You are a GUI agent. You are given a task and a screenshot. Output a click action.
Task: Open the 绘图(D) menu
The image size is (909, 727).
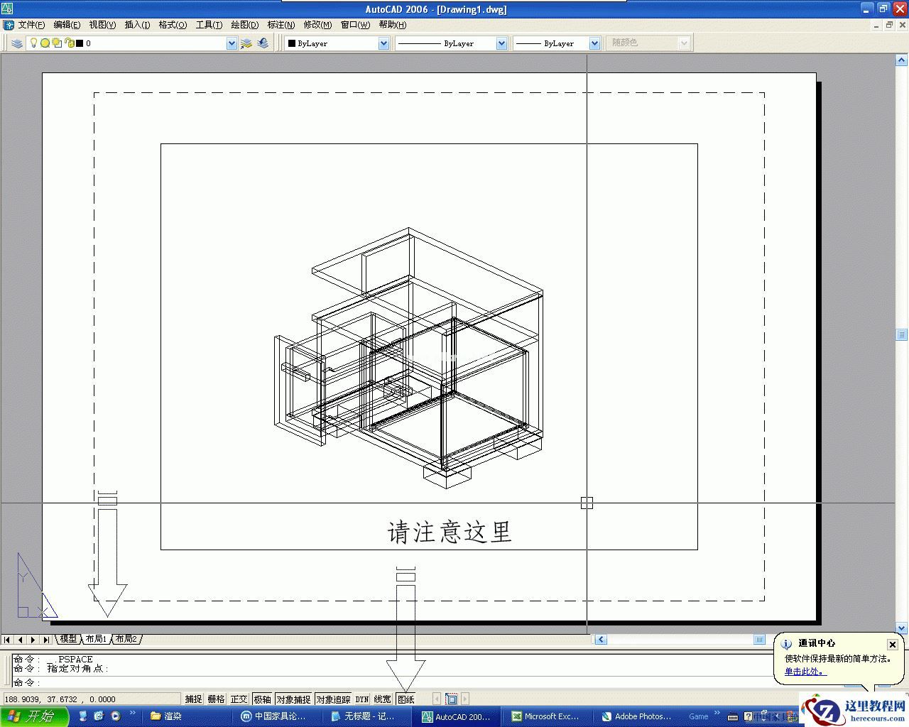(x=245, y=25)
